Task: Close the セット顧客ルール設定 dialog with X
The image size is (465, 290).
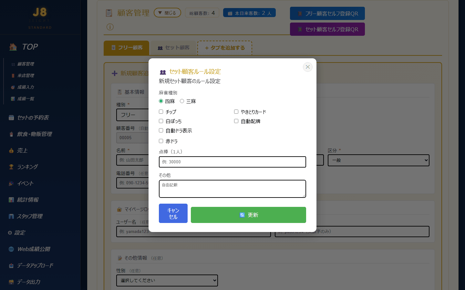Action: click(x=308, y=67)
